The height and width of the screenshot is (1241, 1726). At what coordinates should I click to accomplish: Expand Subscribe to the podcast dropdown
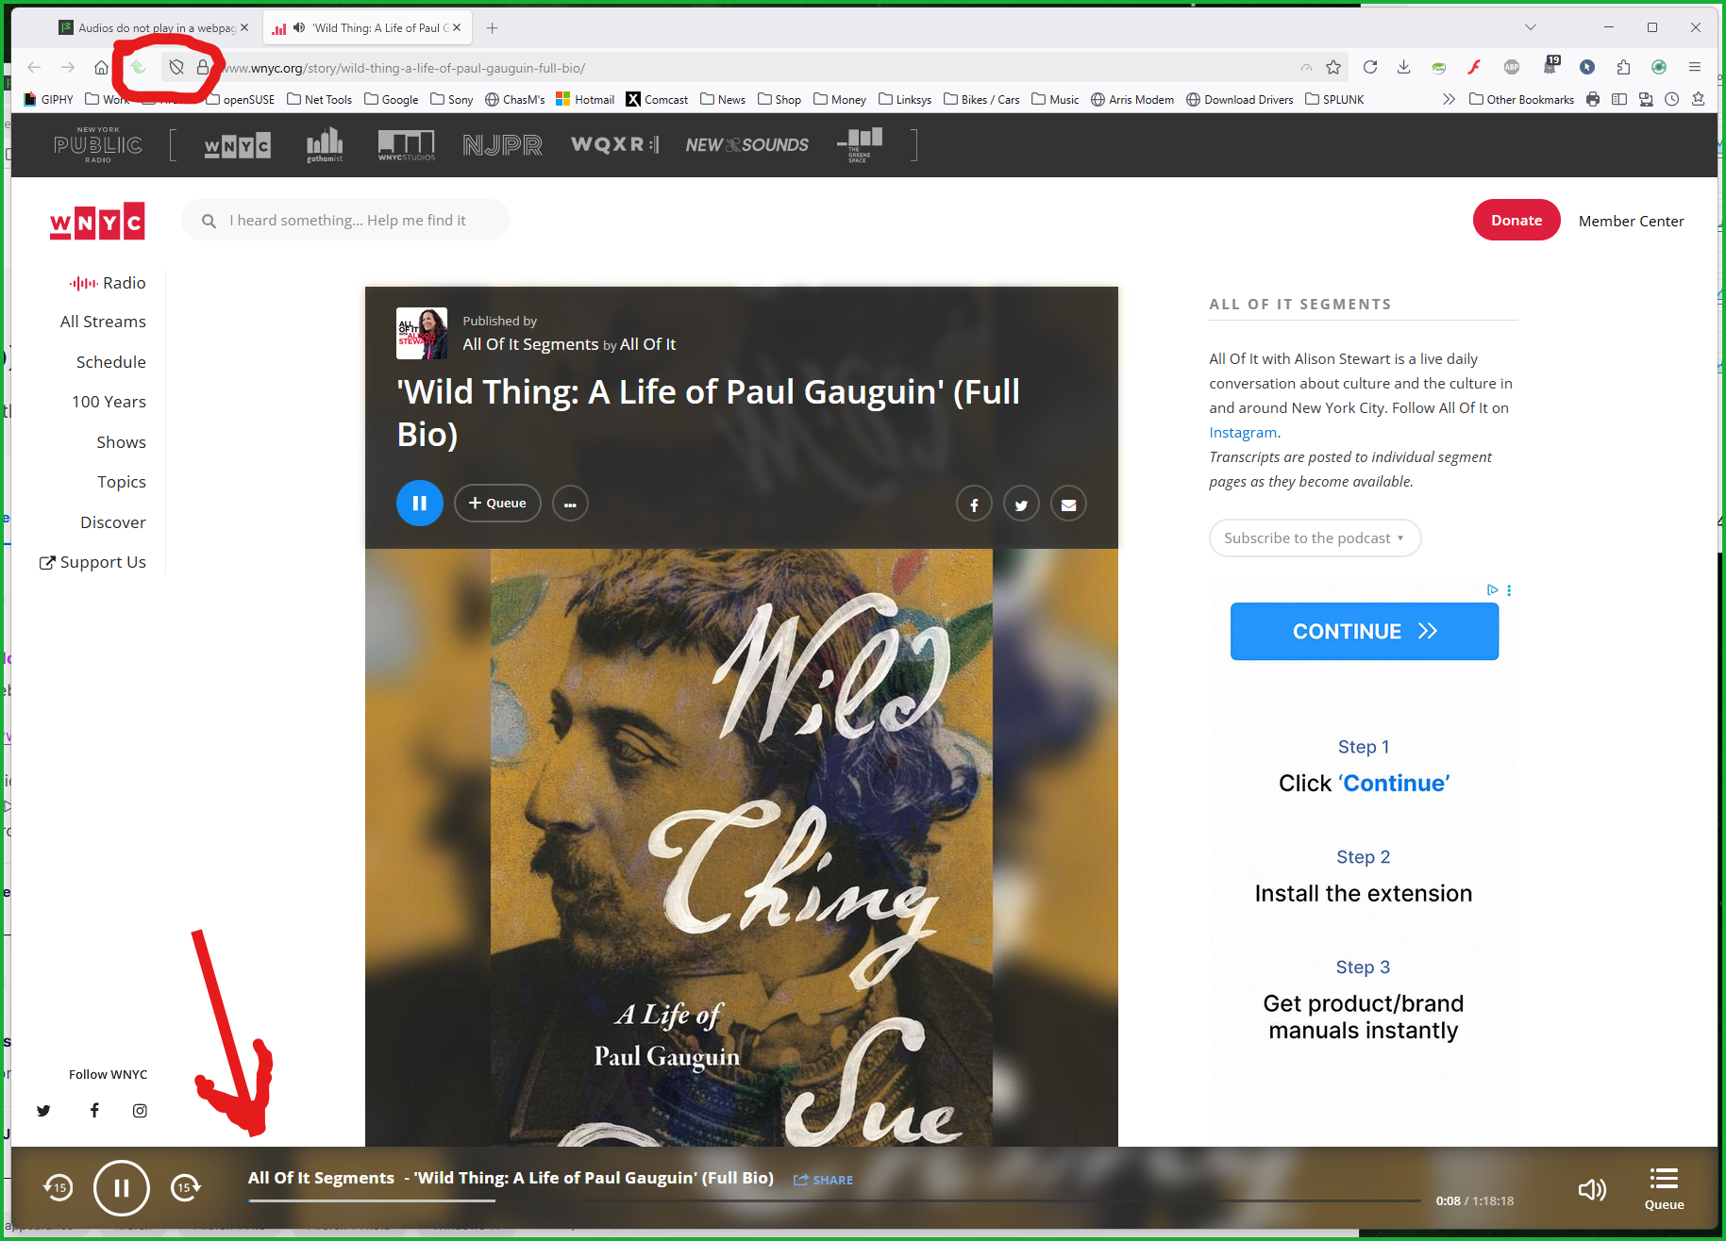click(1315, 538)
